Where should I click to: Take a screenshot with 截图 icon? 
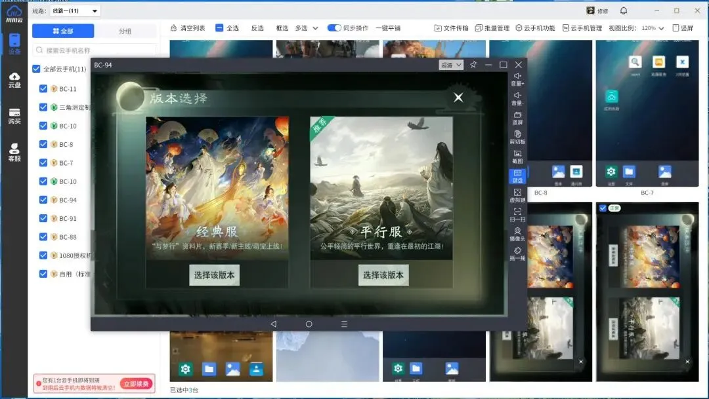click(x=517, y=157)
